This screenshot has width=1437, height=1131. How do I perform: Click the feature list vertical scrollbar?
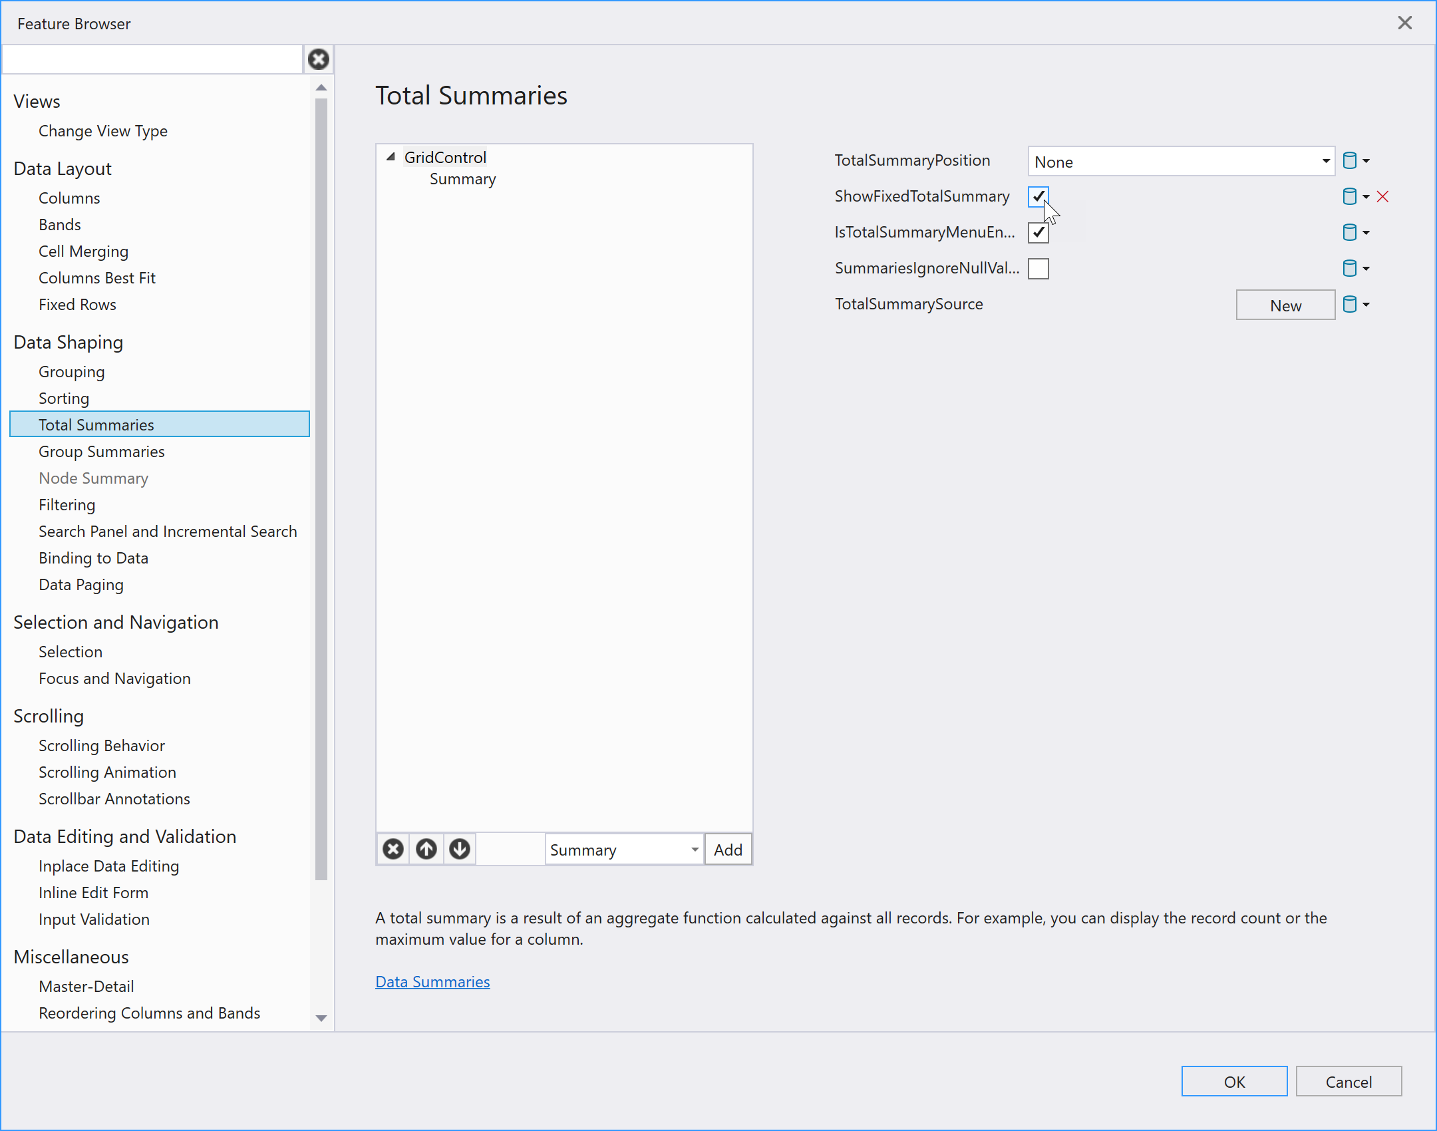(x=321, y=488)
